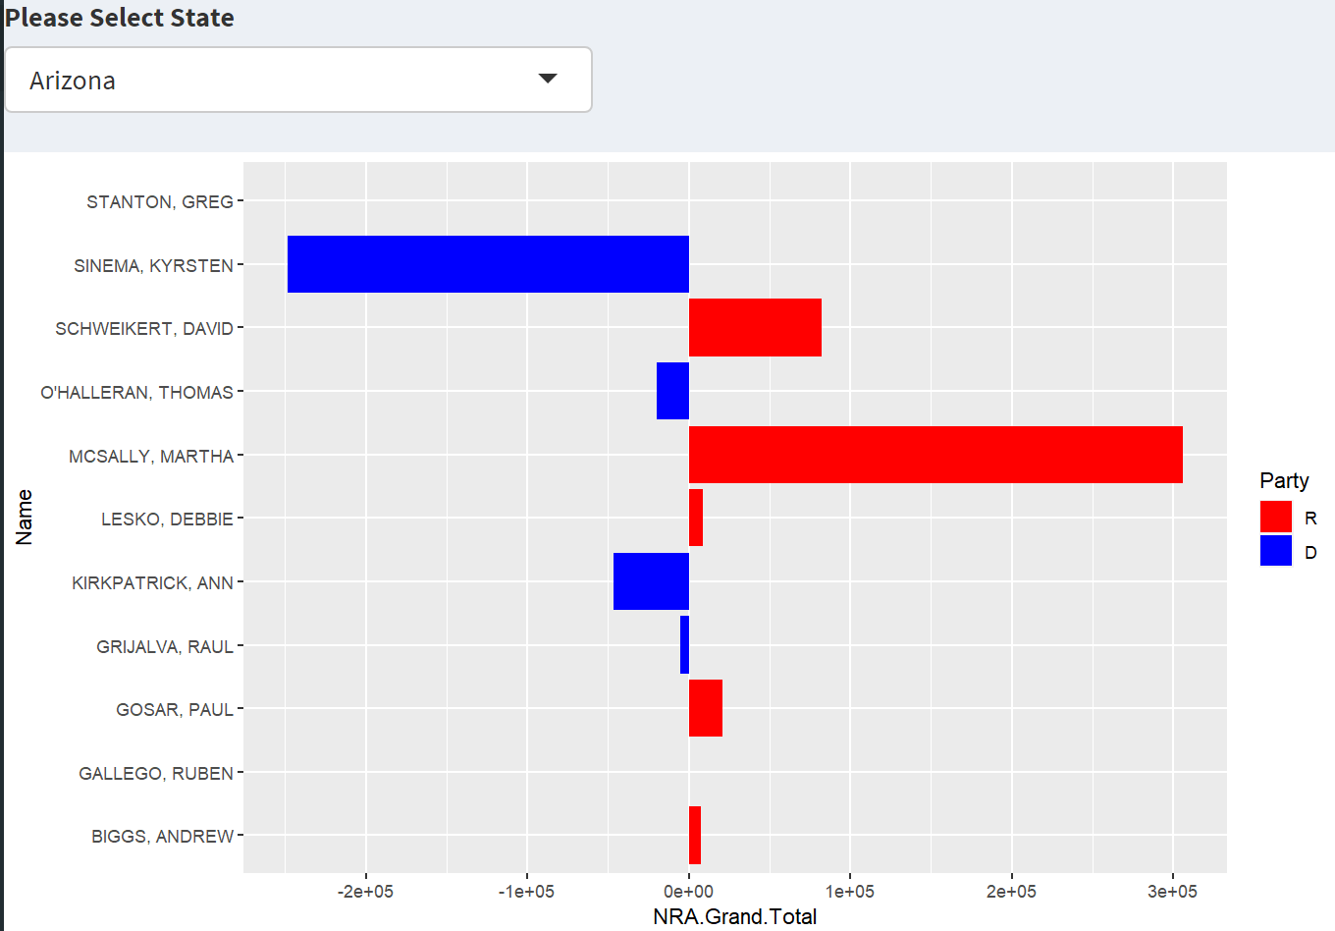Screen dimensions: 1335x931
Task: Click Kyrsten Sinema's blue bar
Action: (x=488, y=264)
